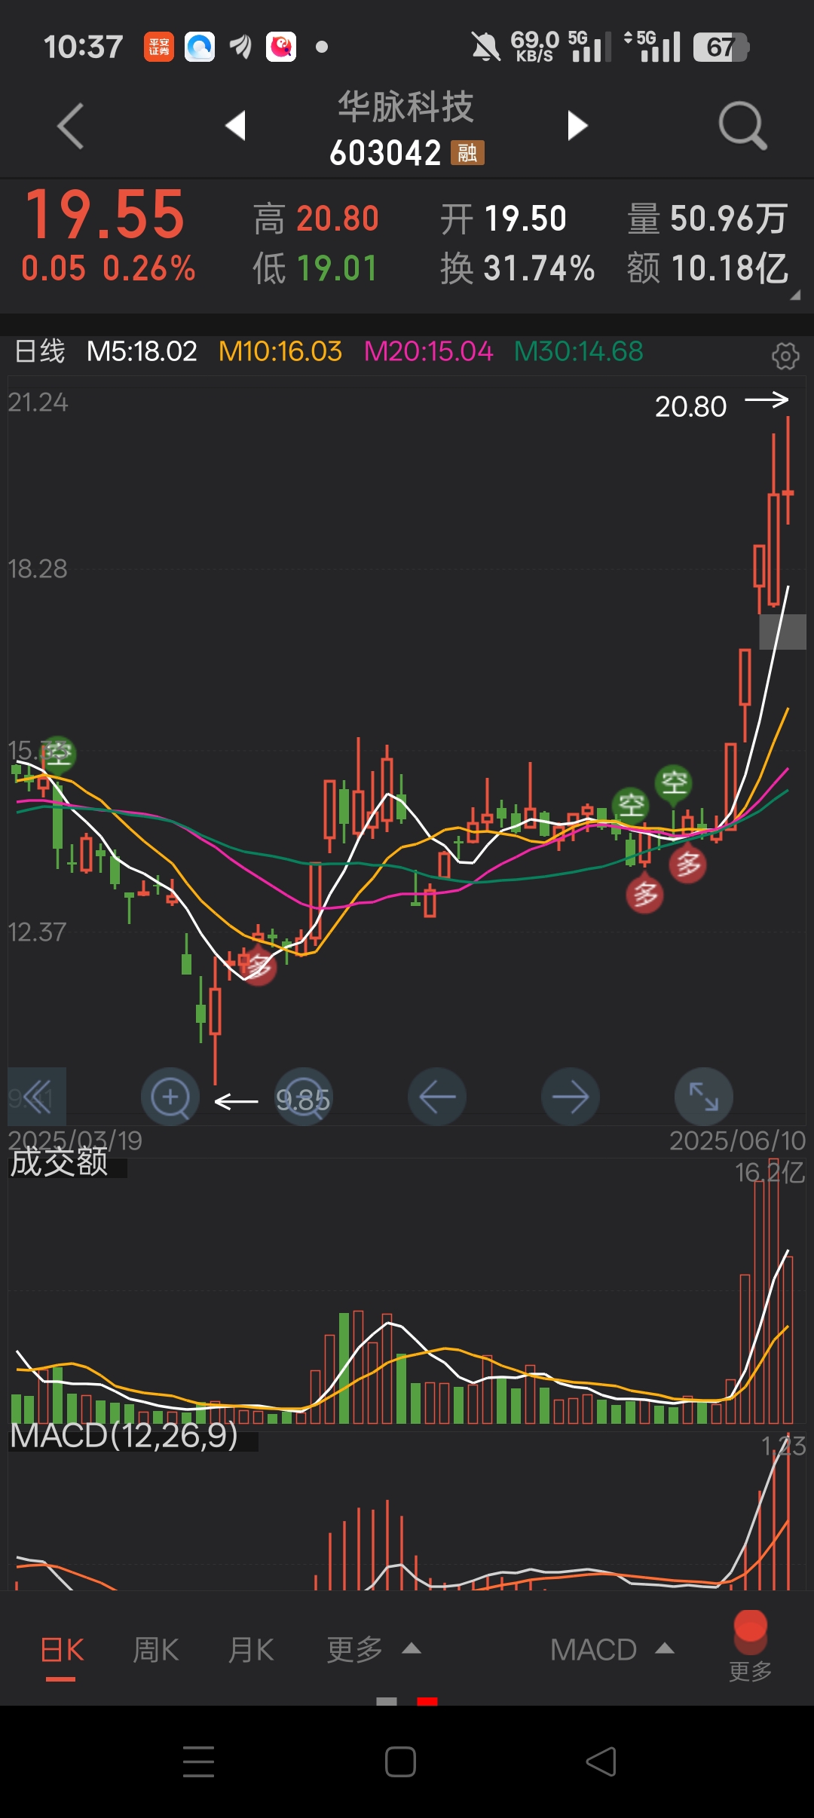The image size is (814, 1818).
Task: Tap the high price 20.80 in quote header
Action: tap(338, 219)
